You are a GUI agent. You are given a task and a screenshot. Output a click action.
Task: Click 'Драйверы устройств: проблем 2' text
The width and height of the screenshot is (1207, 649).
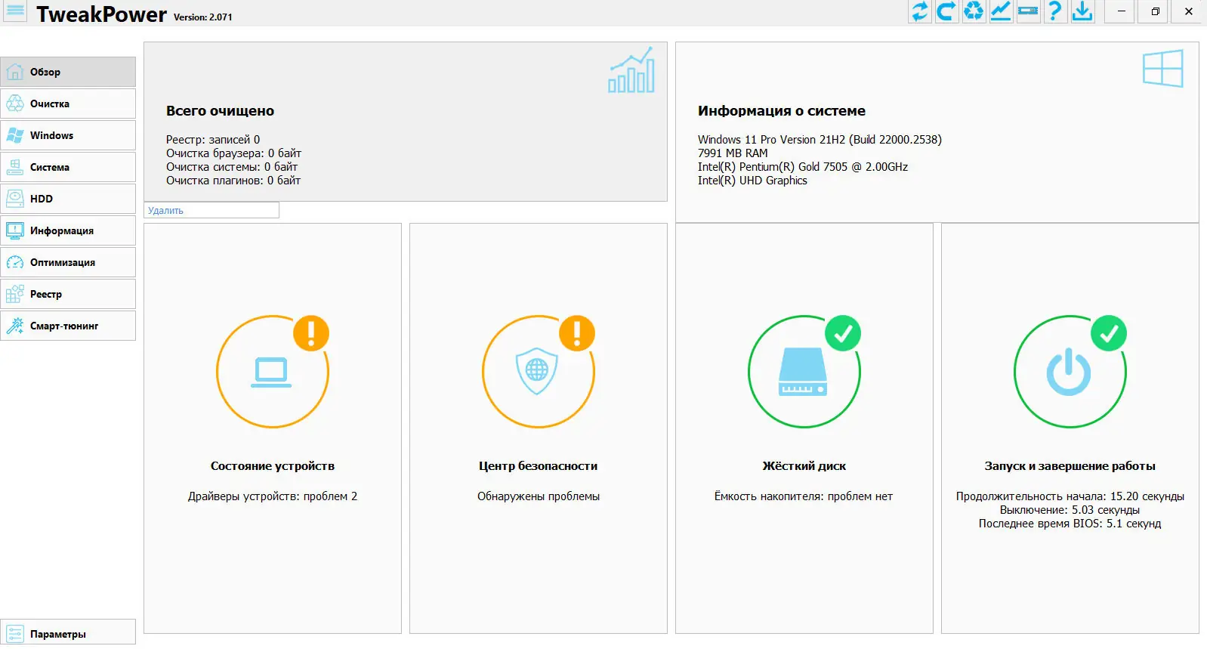273,496
